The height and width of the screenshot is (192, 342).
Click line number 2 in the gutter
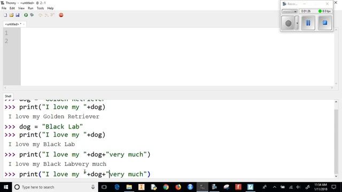click(x=6, y=41)
